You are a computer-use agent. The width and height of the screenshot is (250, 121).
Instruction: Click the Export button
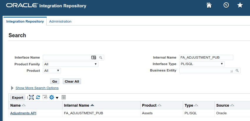point(18,98)
